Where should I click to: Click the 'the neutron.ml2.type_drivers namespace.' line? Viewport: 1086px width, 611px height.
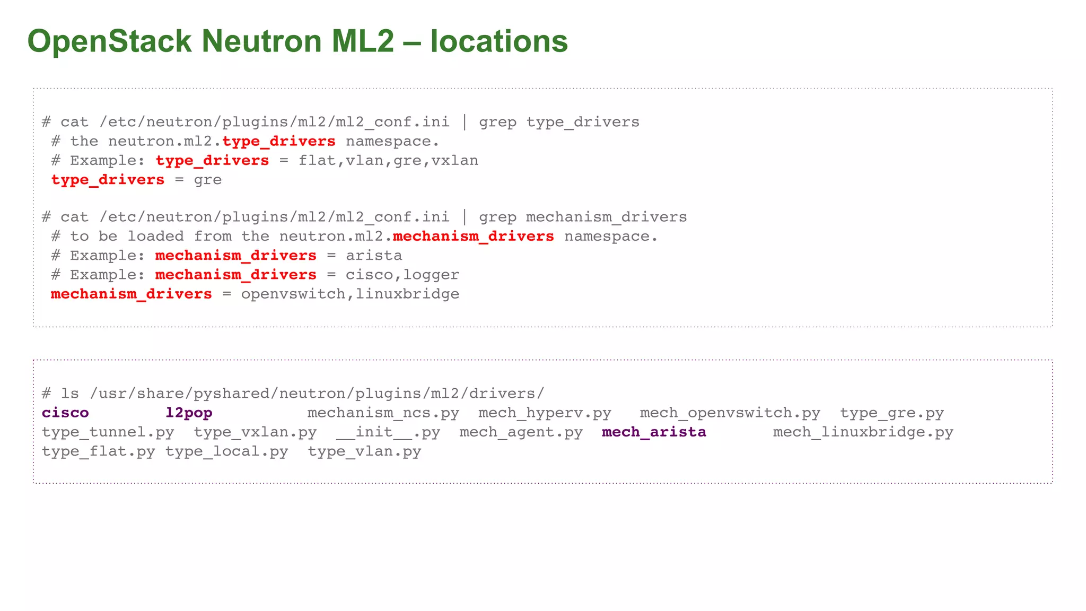click(x=246, y=141)
